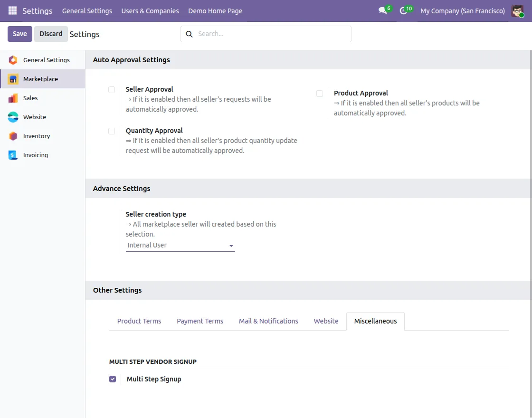Select Sales label in the sidebar
This screenshot has width=532, height=418.
tap(30, 98)
